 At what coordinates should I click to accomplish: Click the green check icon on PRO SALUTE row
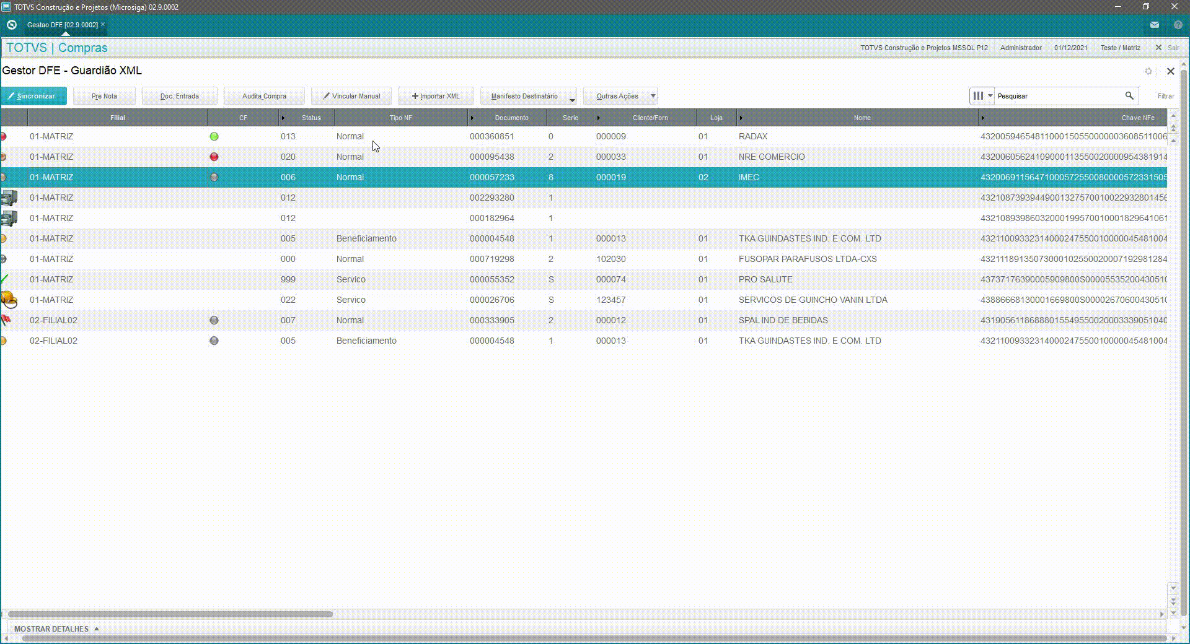coord(4,279)
